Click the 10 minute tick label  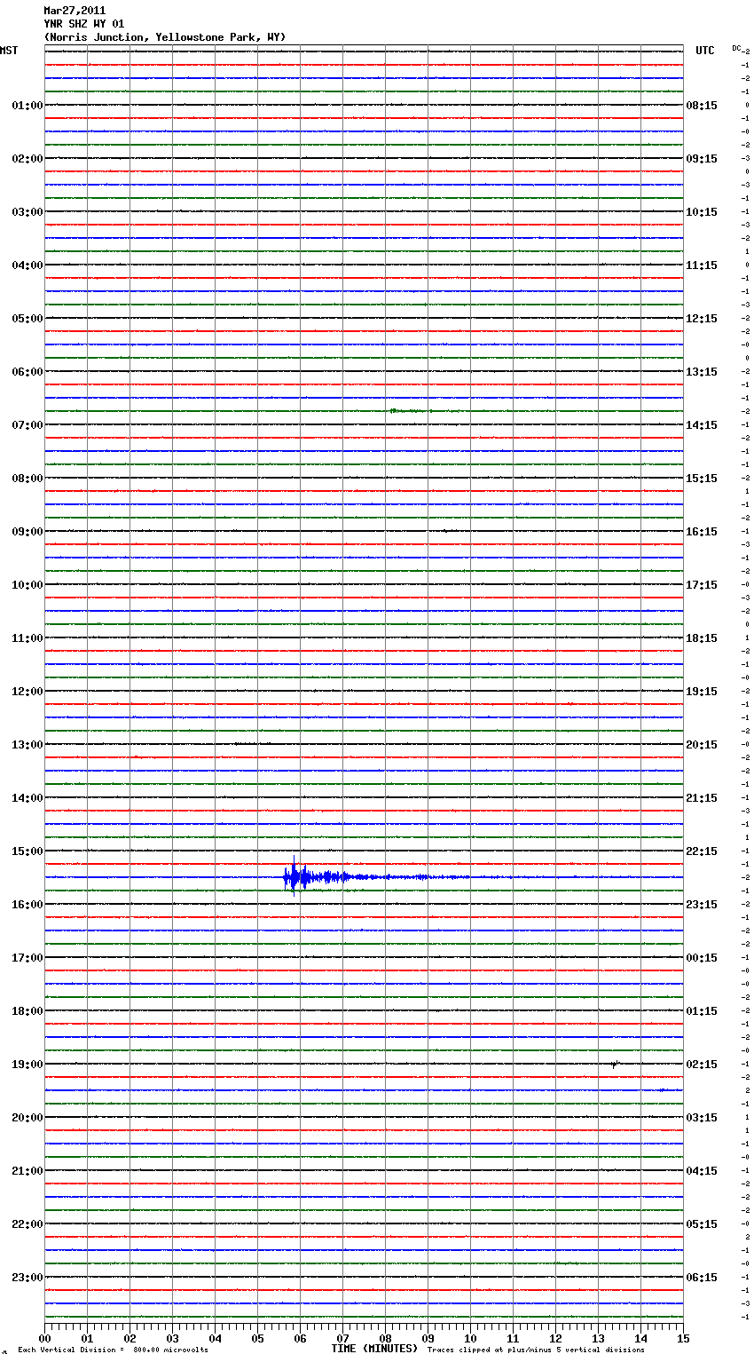[x=470, y=1339]
